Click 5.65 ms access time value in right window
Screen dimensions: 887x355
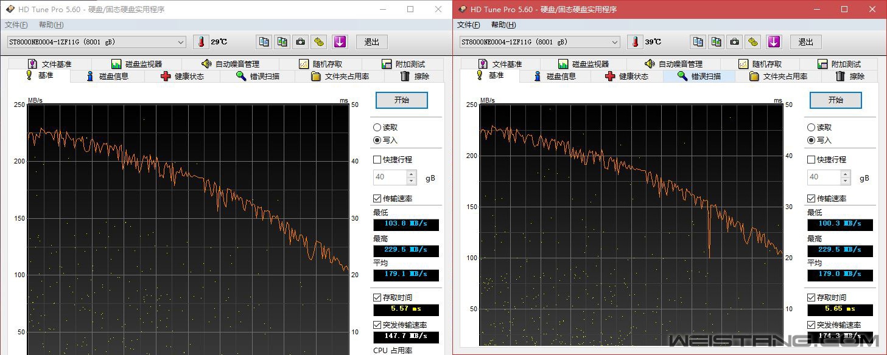click(840, 309)
